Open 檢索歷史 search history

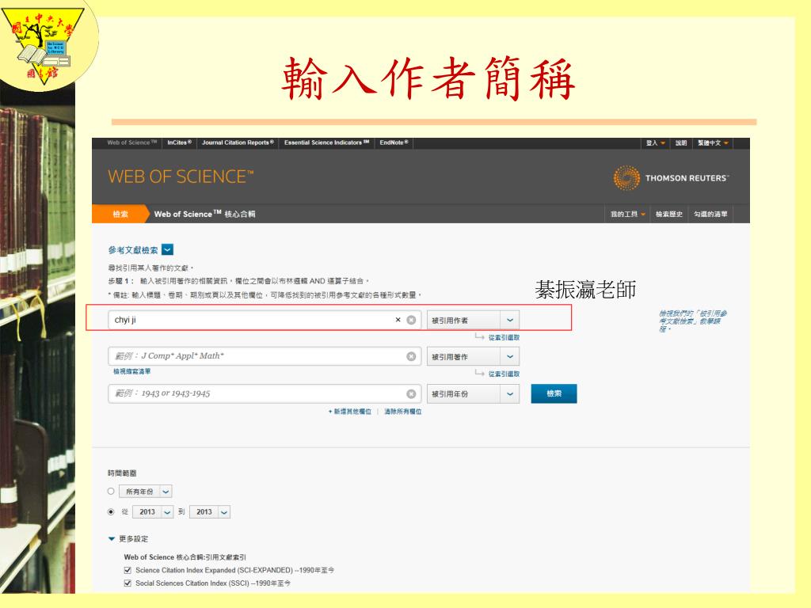668,214
